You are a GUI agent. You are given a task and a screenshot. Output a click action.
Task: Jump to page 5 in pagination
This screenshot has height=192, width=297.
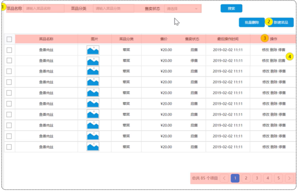click(x=278, y=178)
